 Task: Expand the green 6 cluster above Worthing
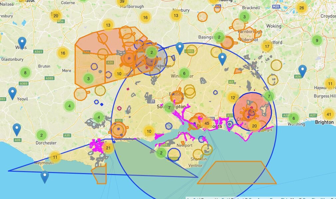click(x=293, y=118)
